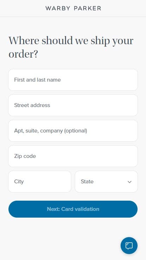Click the Next: Card validation button
This screenshot has width=146, height=260.
click(73, 209)
